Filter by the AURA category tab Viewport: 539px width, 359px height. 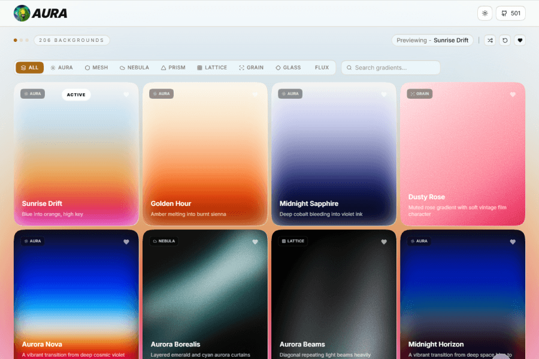pyautogui.click(x=62, y=68)
